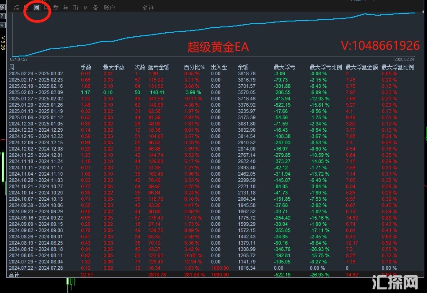Click the M tab
Viewport: 427px width, 293px height.
85,8
